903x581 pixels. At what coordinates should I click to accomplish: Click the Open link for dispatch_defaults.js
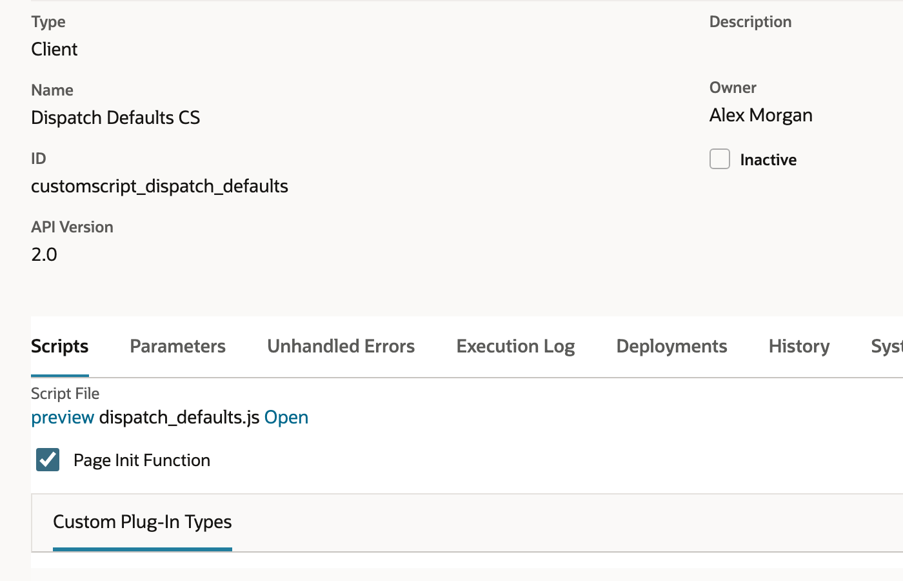[x=286, y=418]
